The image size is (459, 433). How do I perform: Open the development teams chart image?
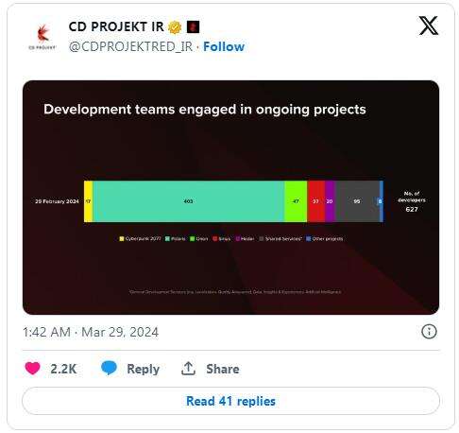(230, 198)
